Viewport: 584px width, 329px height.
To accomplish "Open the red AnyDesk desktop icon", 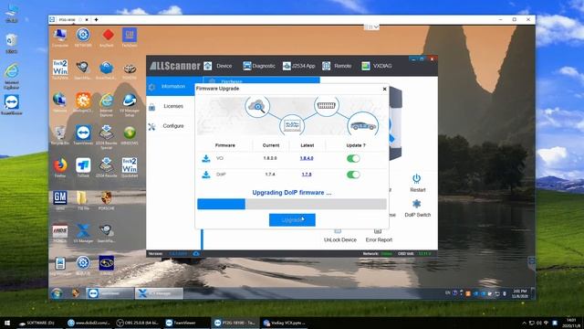I will [108, 37].
